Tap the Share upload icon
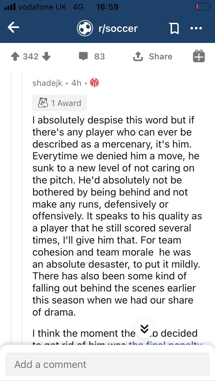Image resolution: width=215 pixels, height=381 pixels. 138,57
